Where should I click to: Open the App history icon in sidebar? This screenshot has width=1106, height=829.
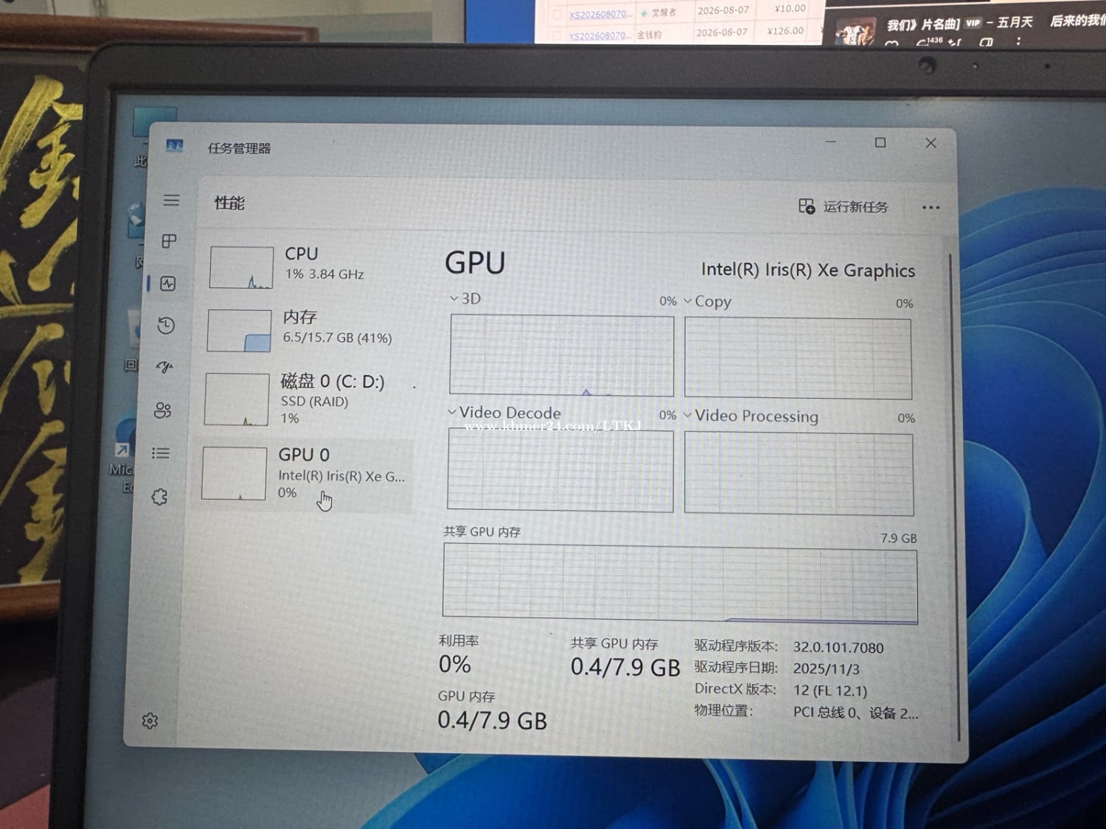click(x=166, y=325)
